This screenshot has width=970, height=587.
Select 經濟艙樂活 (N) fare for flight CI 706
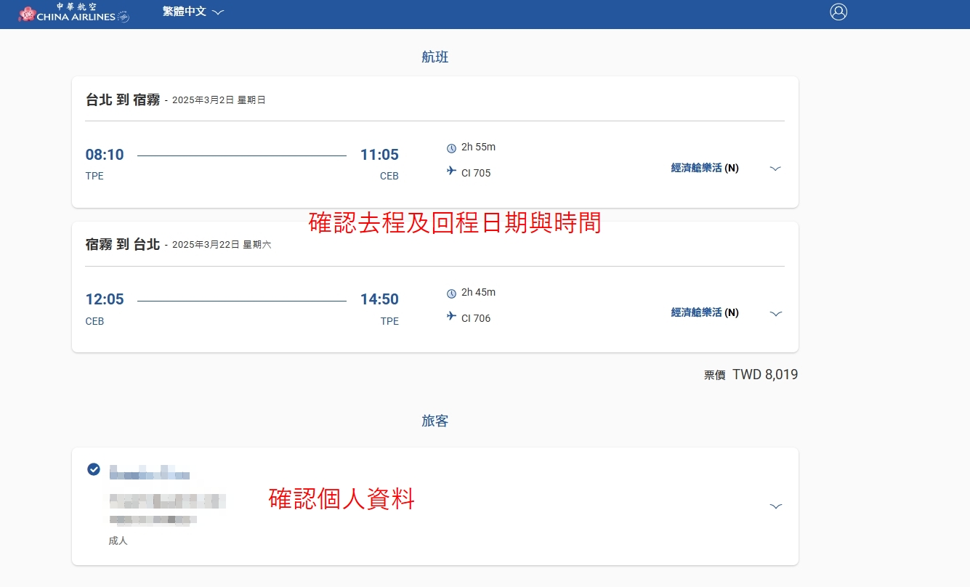[704, 312]
